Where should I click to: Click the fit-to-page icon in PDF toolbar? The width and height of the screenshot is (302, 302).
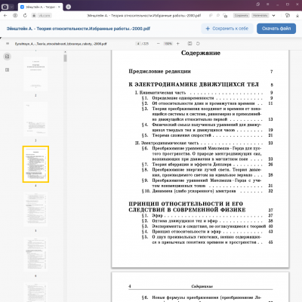point(190,44)
